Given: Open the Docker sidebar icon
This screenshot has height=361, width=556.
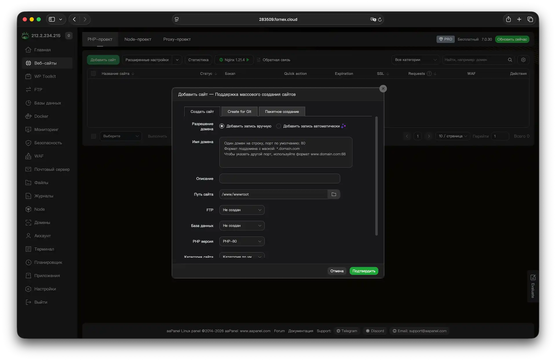Looking at the screenshot, I should tap(28, 116).
